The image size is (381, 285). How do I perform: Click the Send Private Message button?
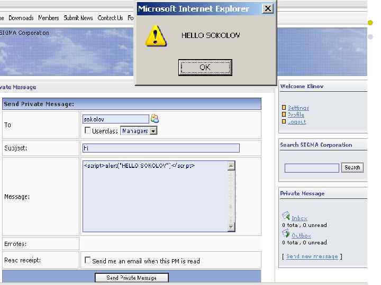coord(131,278)
